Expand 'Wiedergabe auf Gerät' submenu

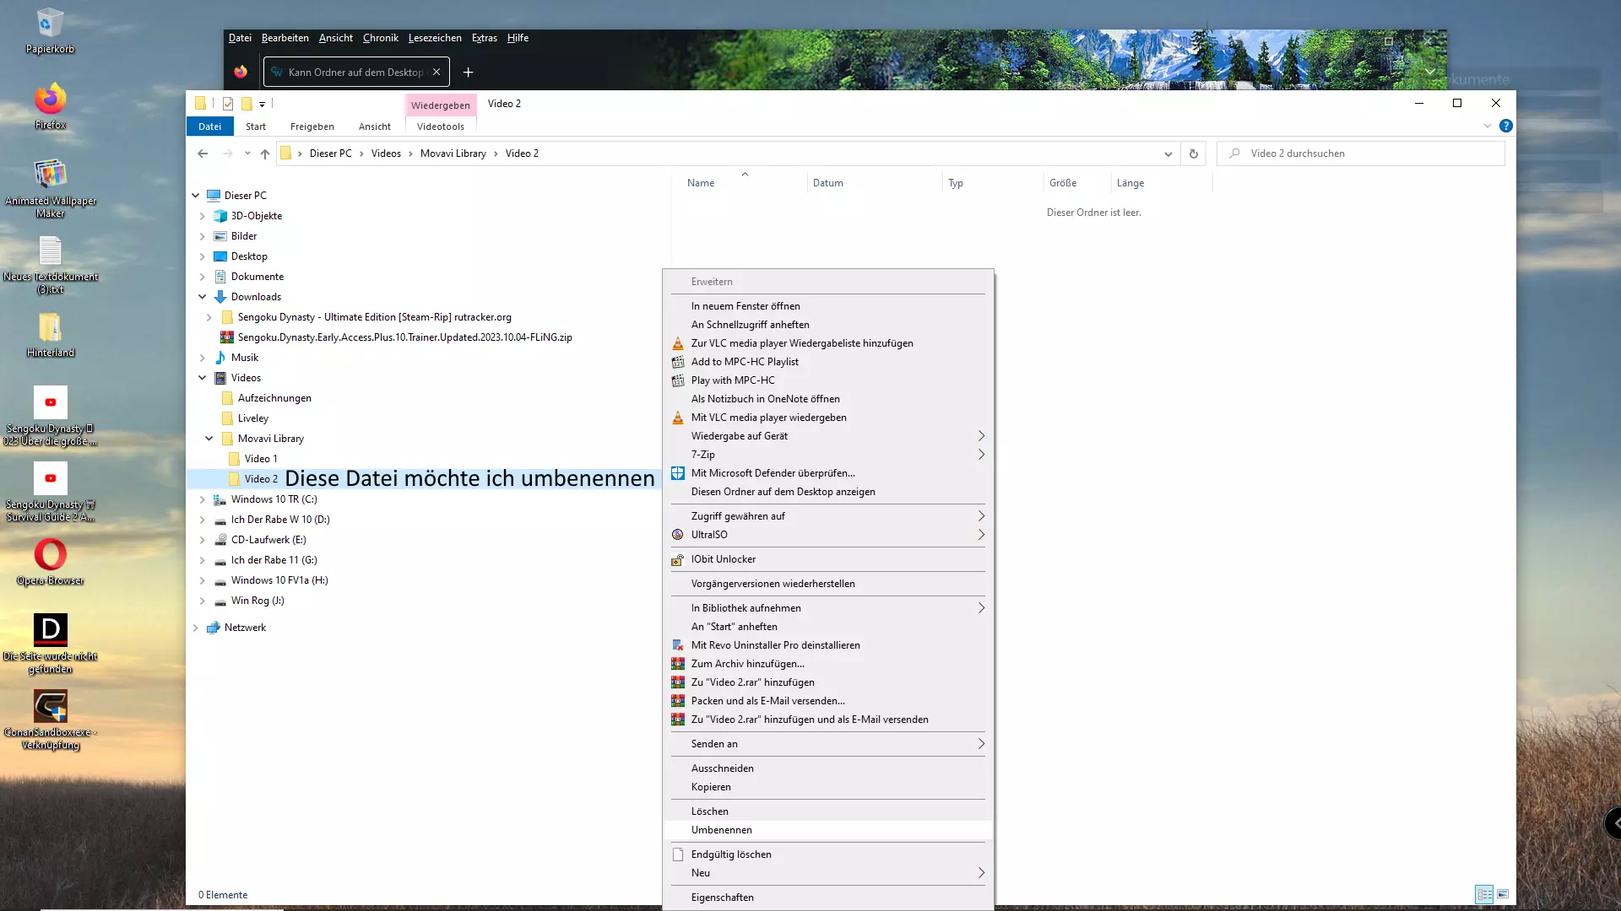(827, 436)
